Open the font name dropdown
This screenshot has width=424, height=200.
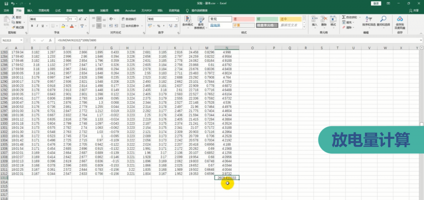[x=66, y=19]
